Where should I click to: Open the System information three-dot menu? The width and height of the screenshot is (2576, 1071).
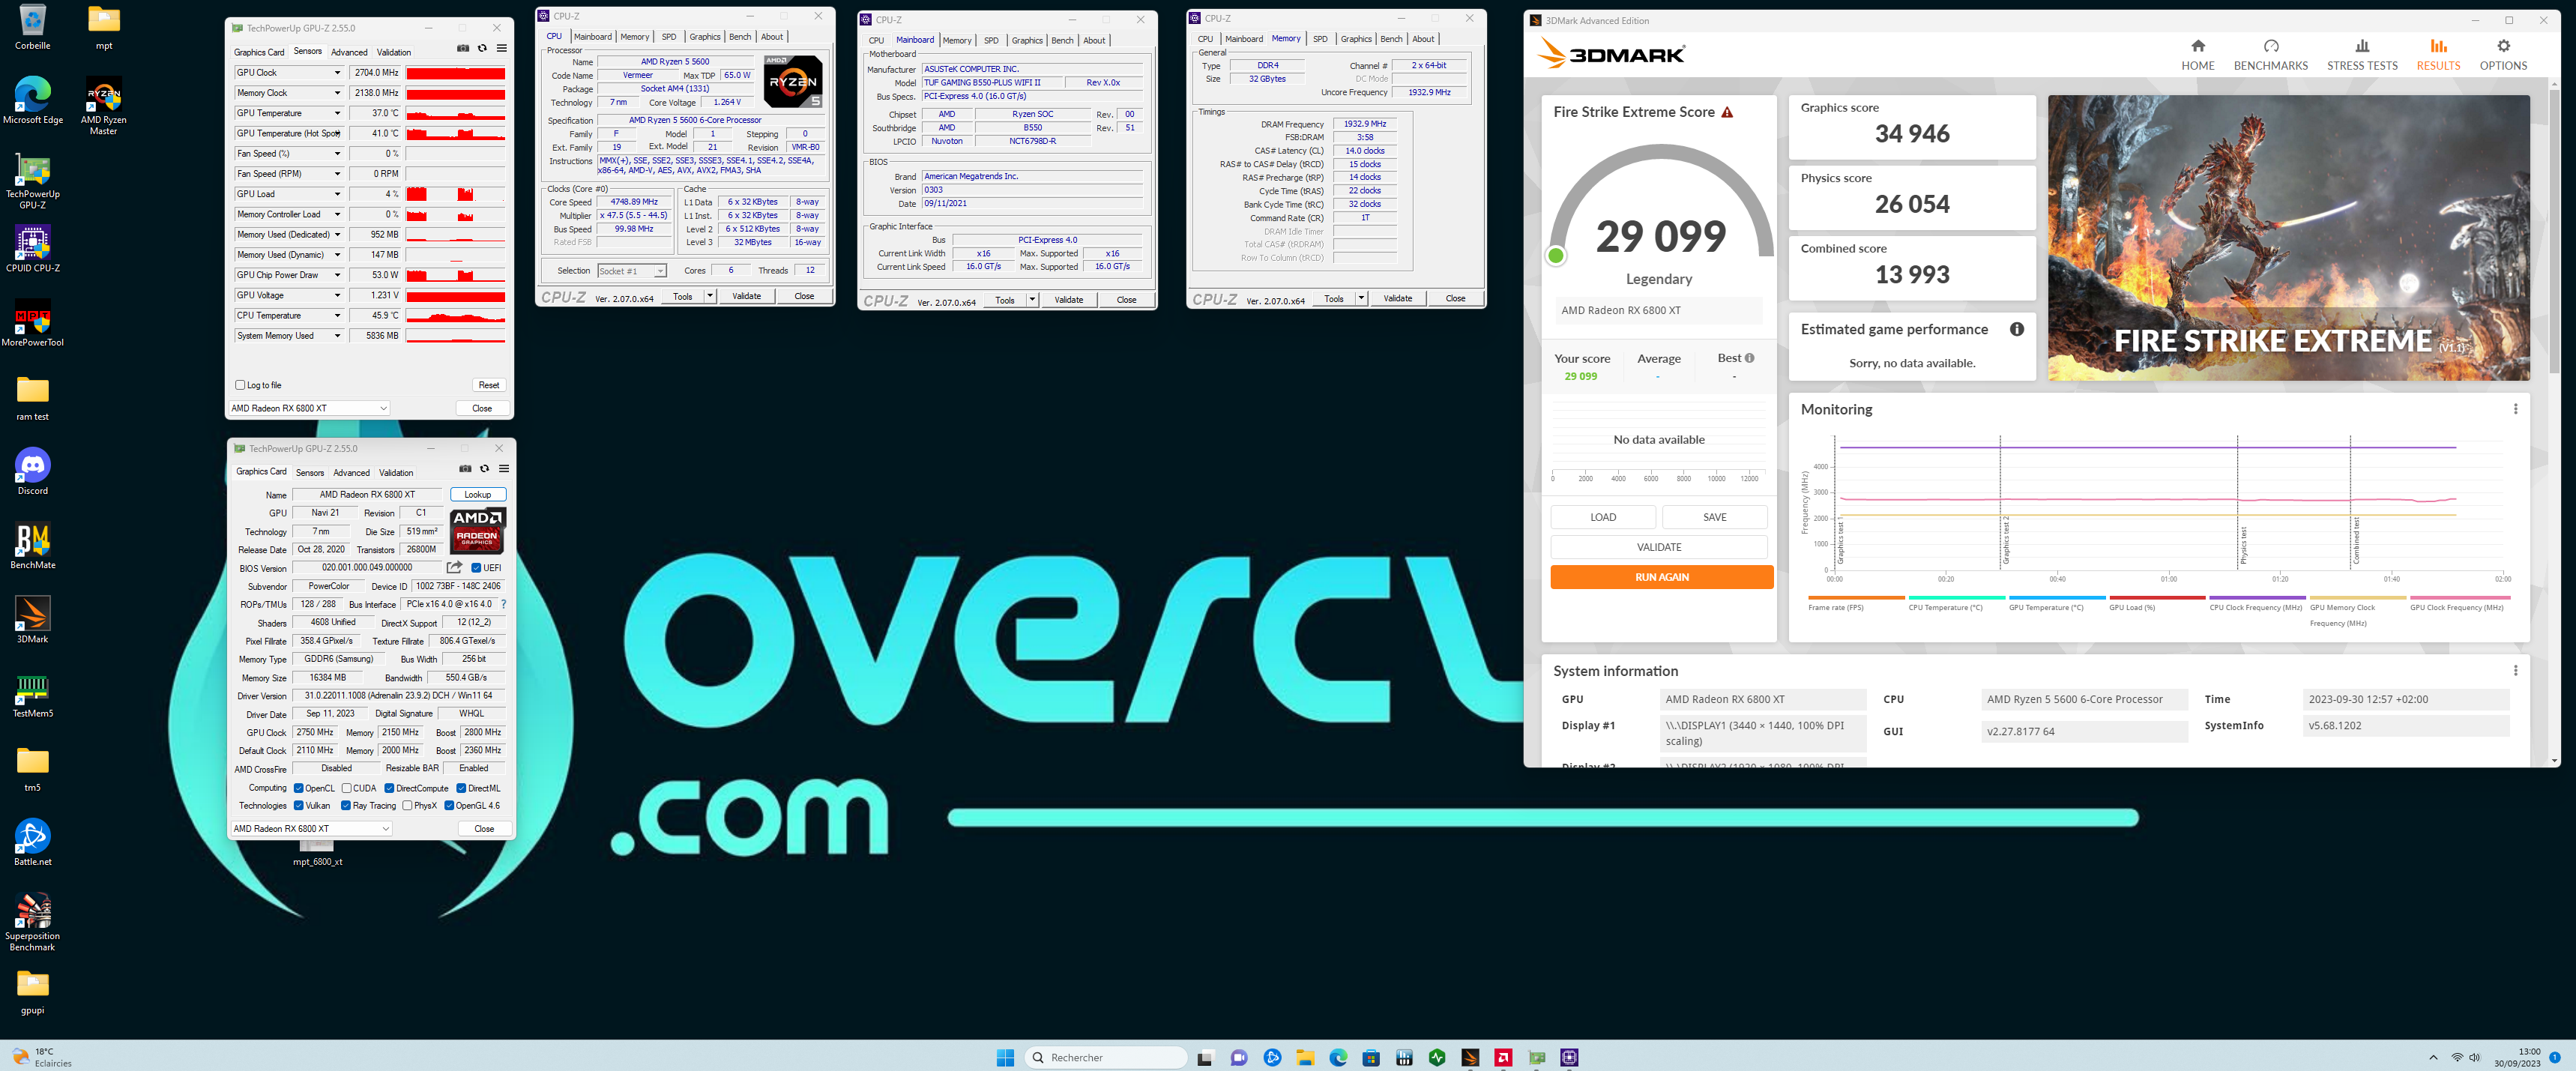click(2515, 671)
